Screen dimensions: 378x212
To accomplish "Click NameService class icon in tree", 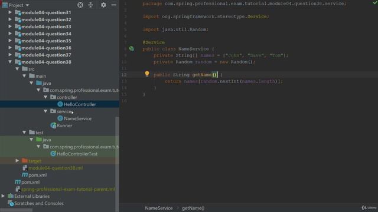I will [60, 118].
